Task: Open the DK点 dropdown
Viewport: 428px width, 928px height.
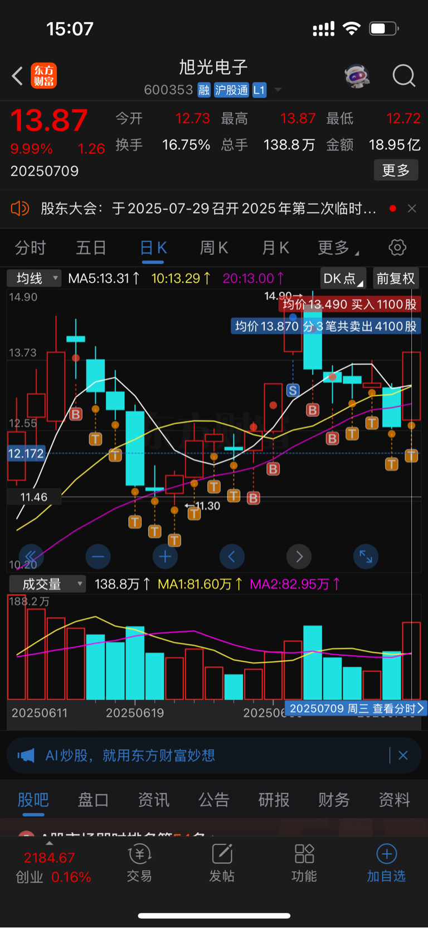Action: pyautogui.click(x=343, y=278)
